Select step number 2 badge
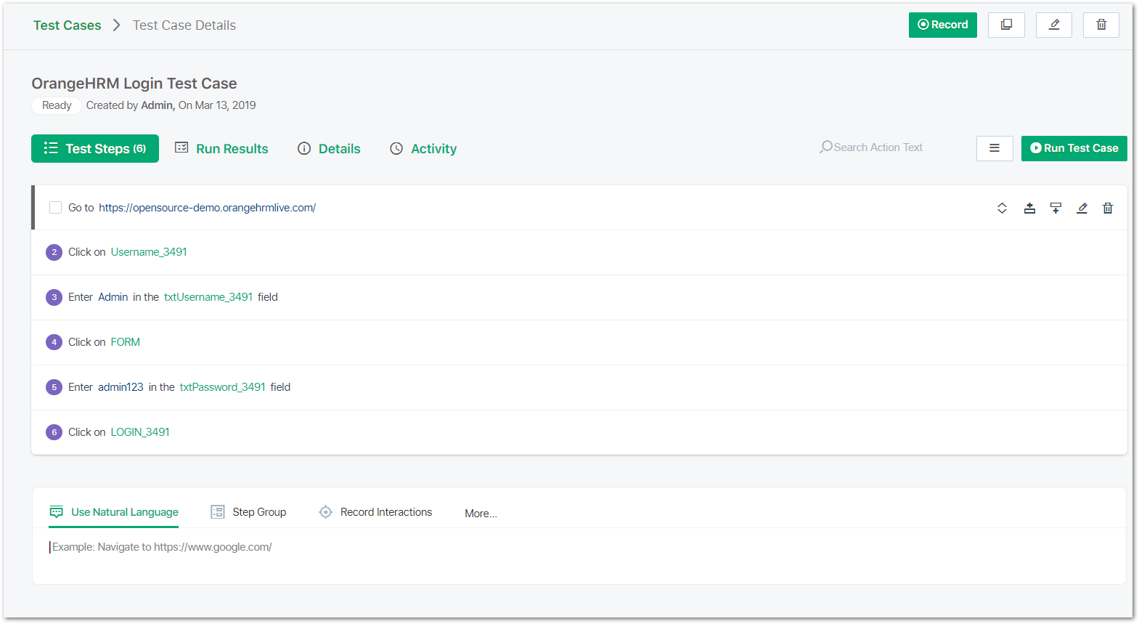The width and height of the screenshot is (1139, 624). tap(54, 252)
